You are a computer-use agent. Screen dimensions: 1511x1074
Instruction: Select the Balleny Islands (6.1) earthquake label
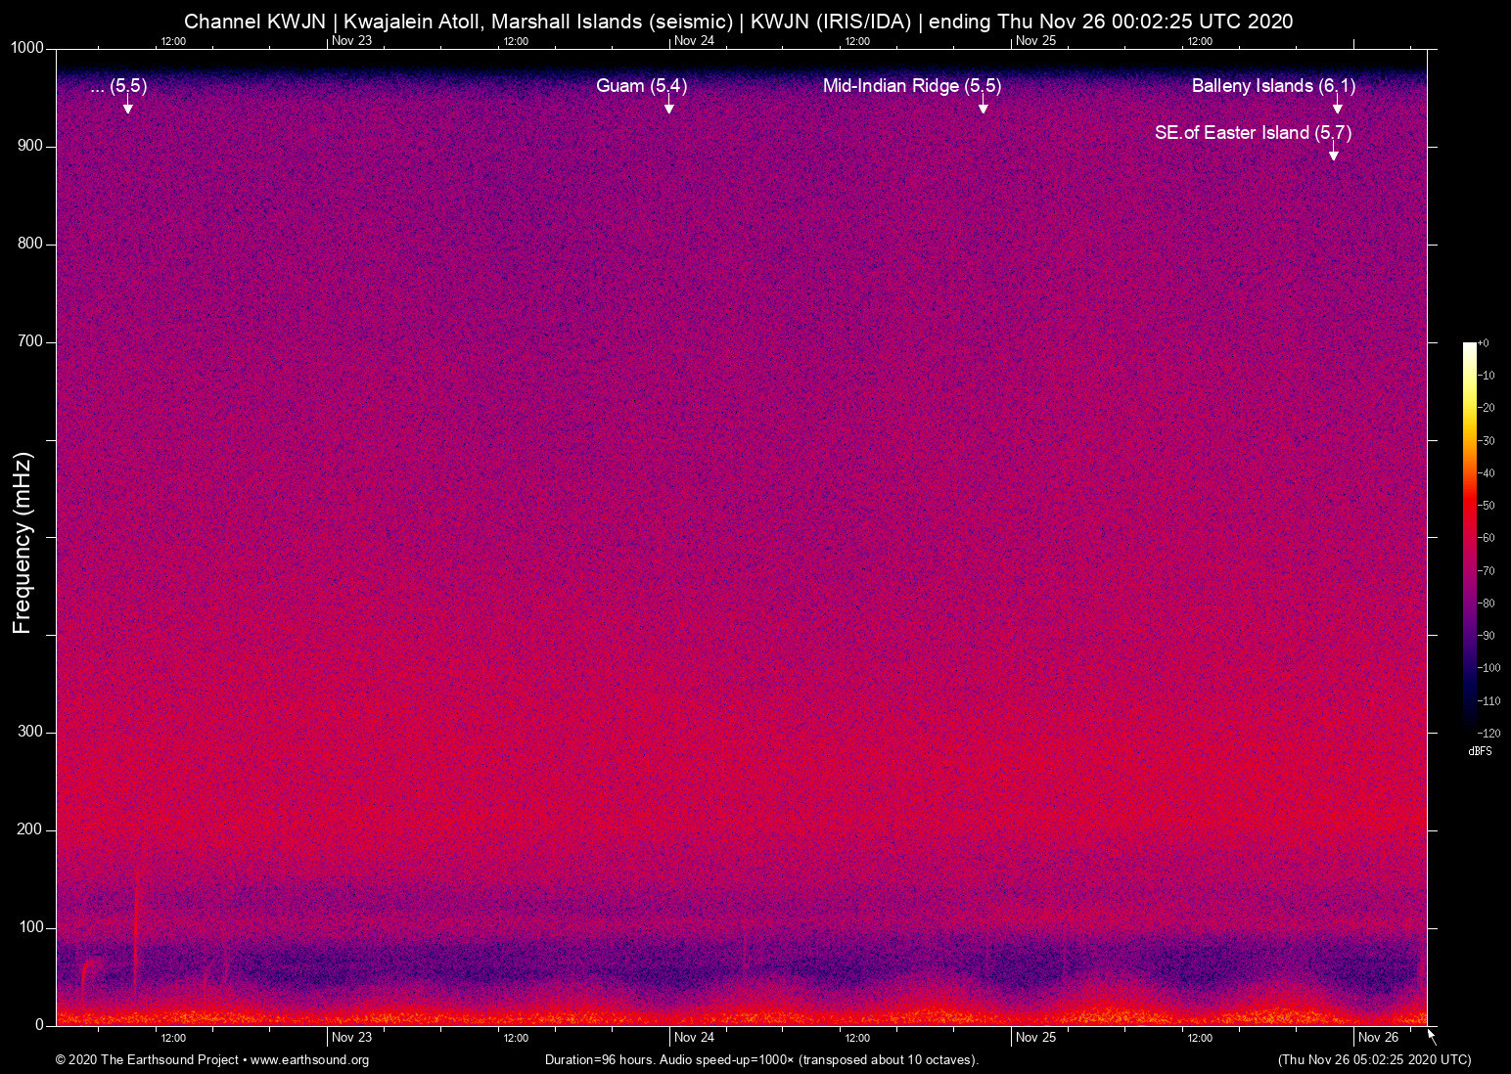pyautogui.click(x=1272, y=86)
